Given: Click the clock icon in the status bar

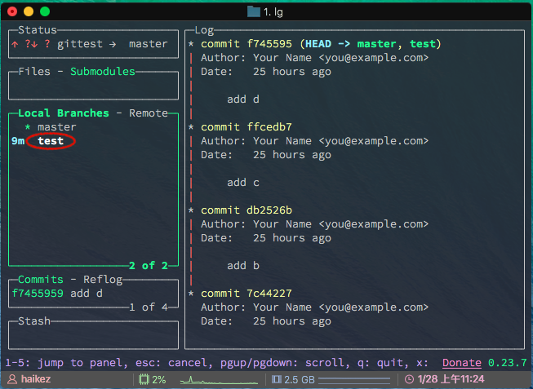Looking at the screenshot, I should 408,380.
